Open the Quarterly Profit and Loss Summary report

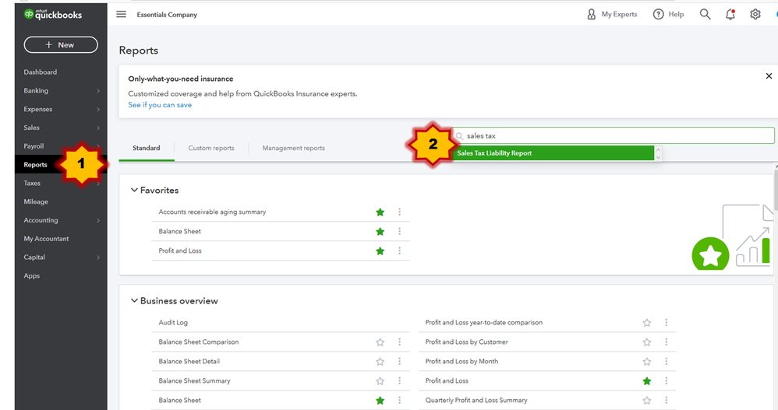[476, 400]
